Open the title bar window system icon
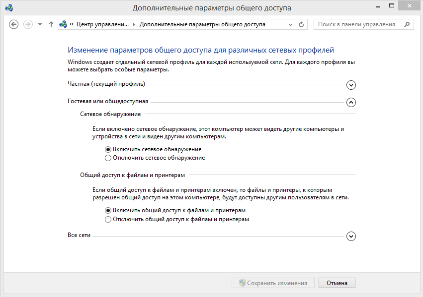Viewport: 423px width, 297px height. [9, 7]
